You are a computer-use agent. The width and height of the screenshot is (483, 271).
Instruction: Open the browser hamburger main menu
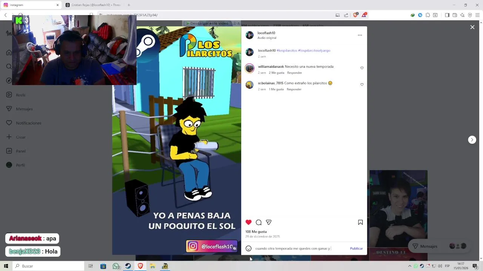[477, 15]
